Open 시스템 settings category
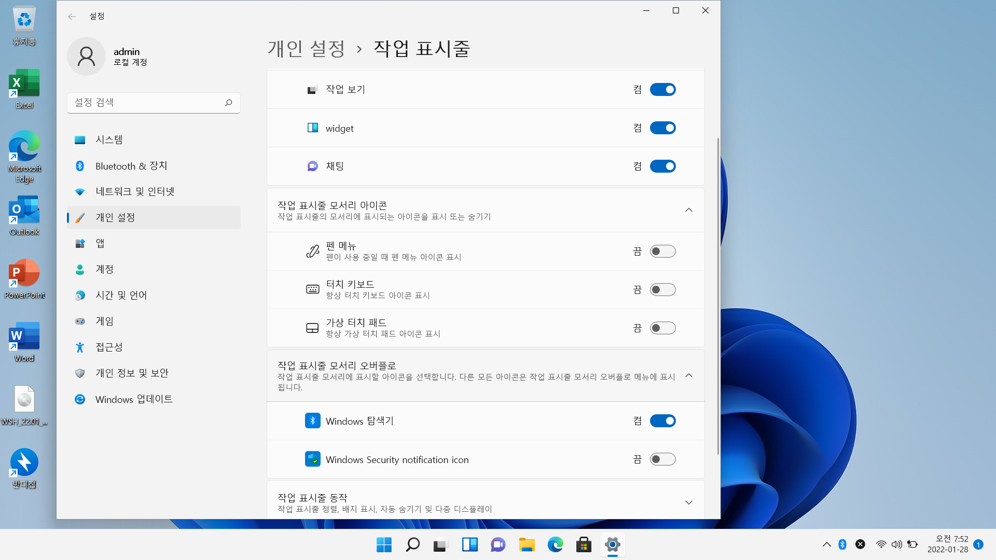 (x=154, y=139)
